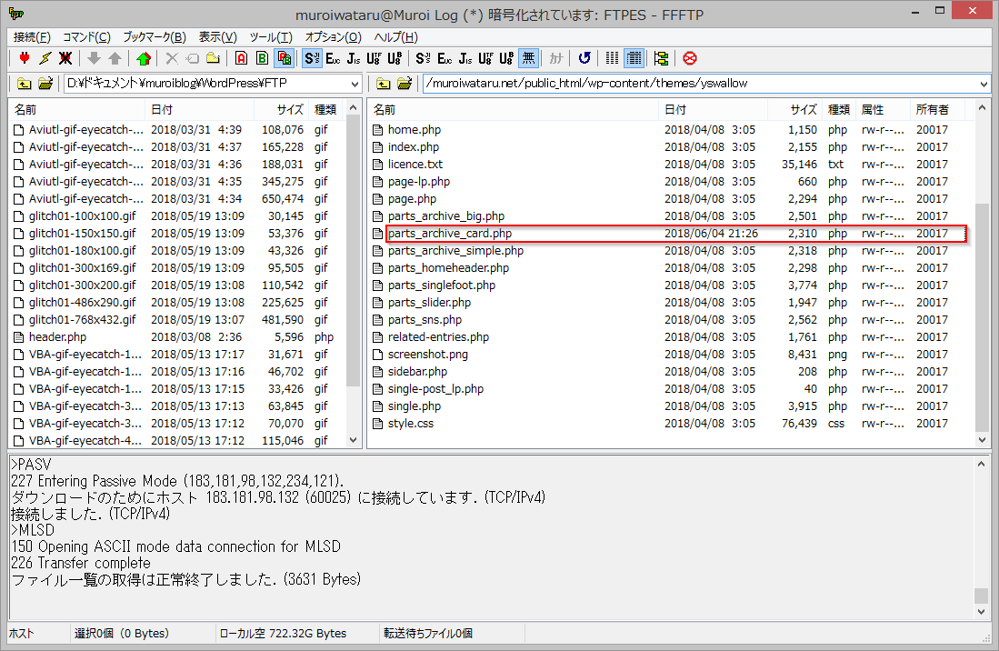The width and height of the screenshot is (999, 651).
Task: Expand the remote host path dropdown
Action: (x=984, y=84)
